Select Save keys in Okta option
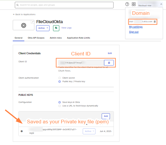 coord(60,102)
